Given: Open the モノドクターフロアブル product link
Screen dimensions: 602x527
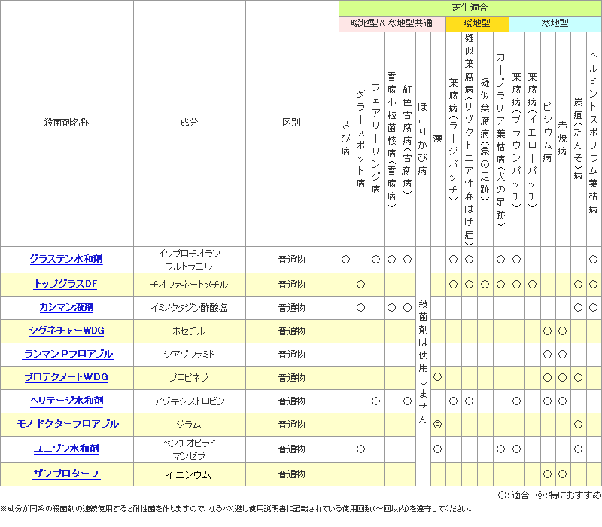Looking at the screenshot, I should pyautogui.click(x=68, y=425).
